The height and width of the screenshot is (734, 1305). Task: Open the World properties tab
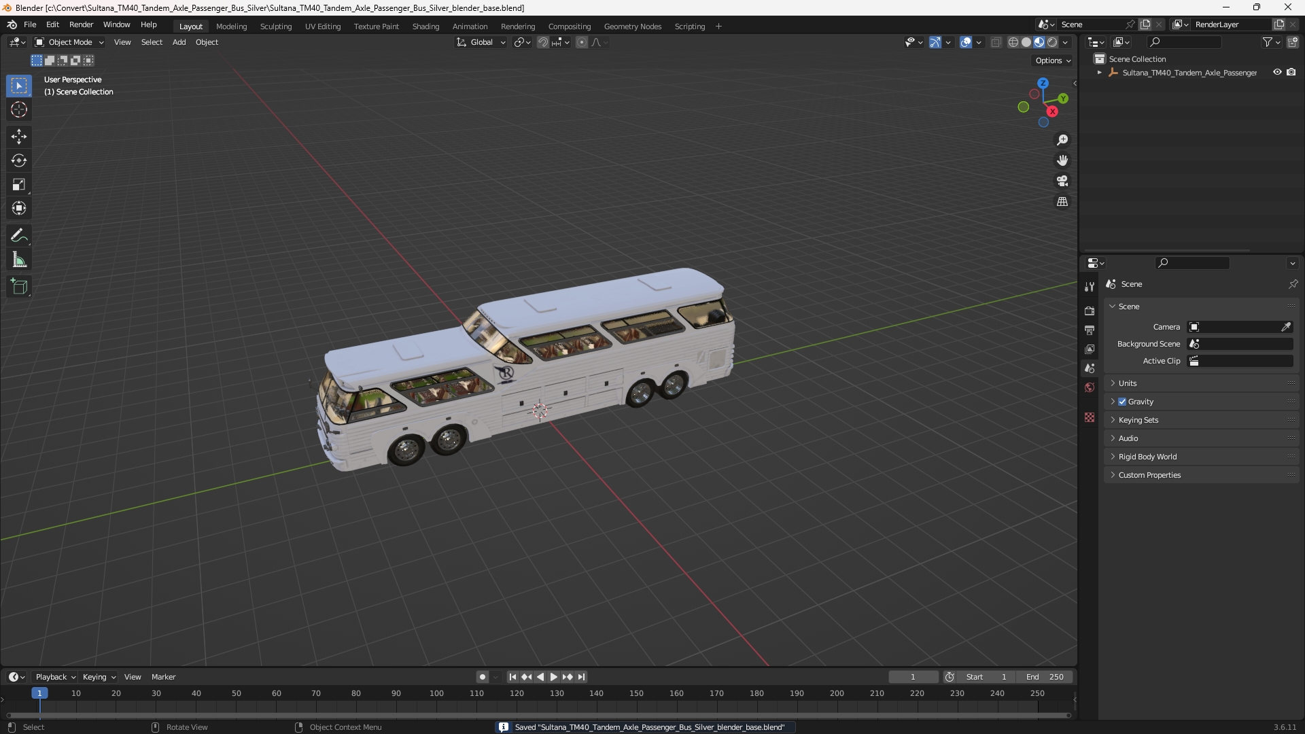(x=1090, y=387)
